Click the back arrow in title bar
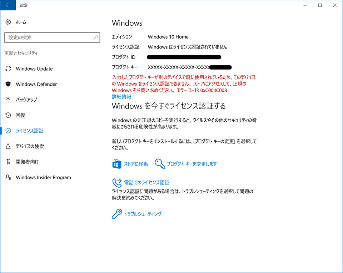Screen dimensions: 343x273 [8, 5]
